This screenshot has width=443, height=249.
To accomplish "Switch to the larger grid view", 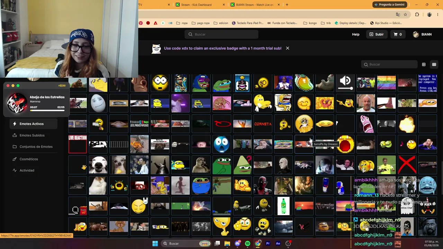I will (424, 64).
